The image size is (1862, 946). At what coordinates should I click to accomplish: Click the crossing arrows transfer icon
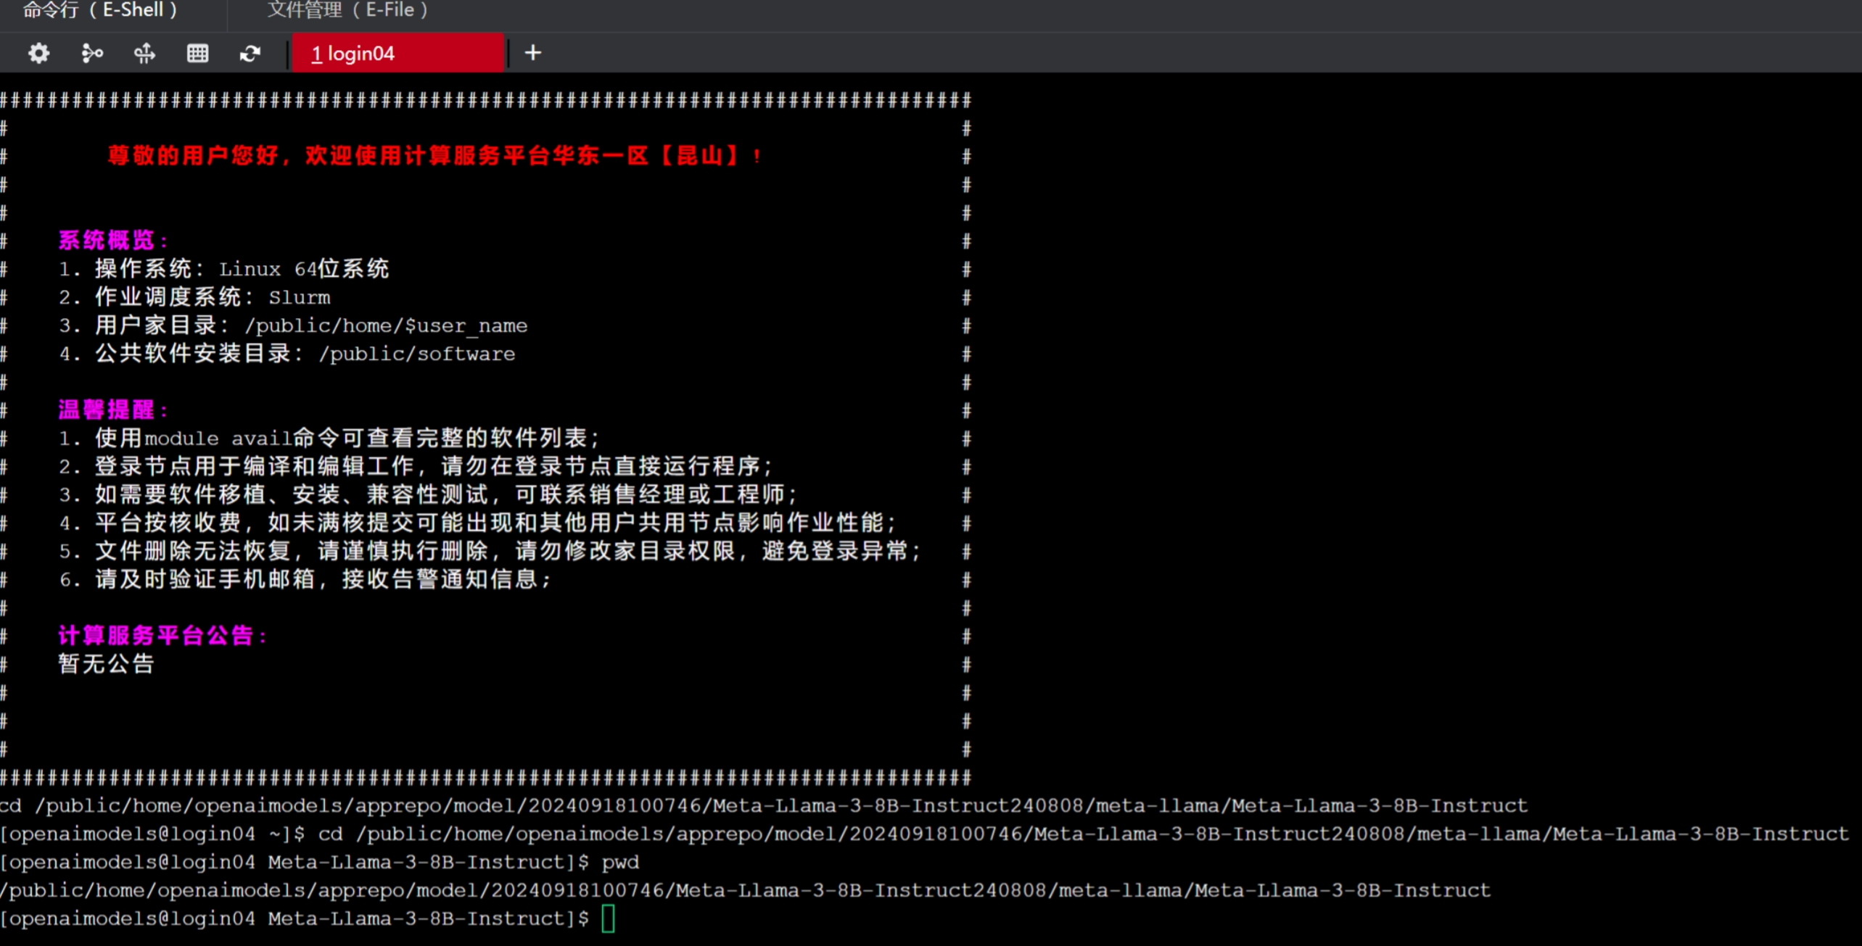pos(144,53)
